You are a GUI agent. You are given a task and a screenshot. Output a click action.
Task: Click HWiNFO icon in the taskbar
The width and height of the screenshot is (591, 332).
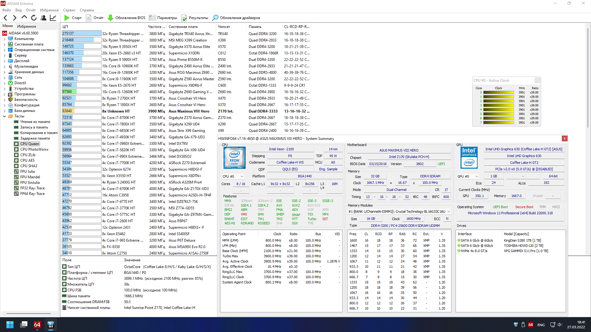[x=51, y=325]
